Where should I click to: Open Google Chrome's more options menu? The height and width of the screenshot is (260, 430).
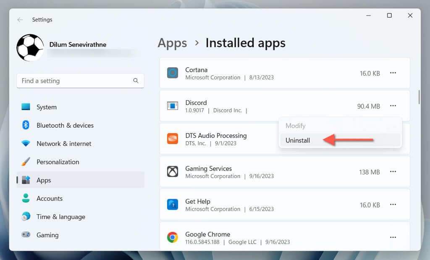click(393, 238)
